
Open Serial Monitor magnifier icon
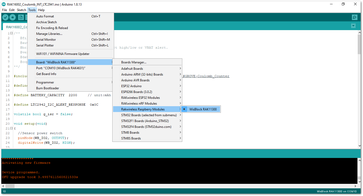pos(355,17)
